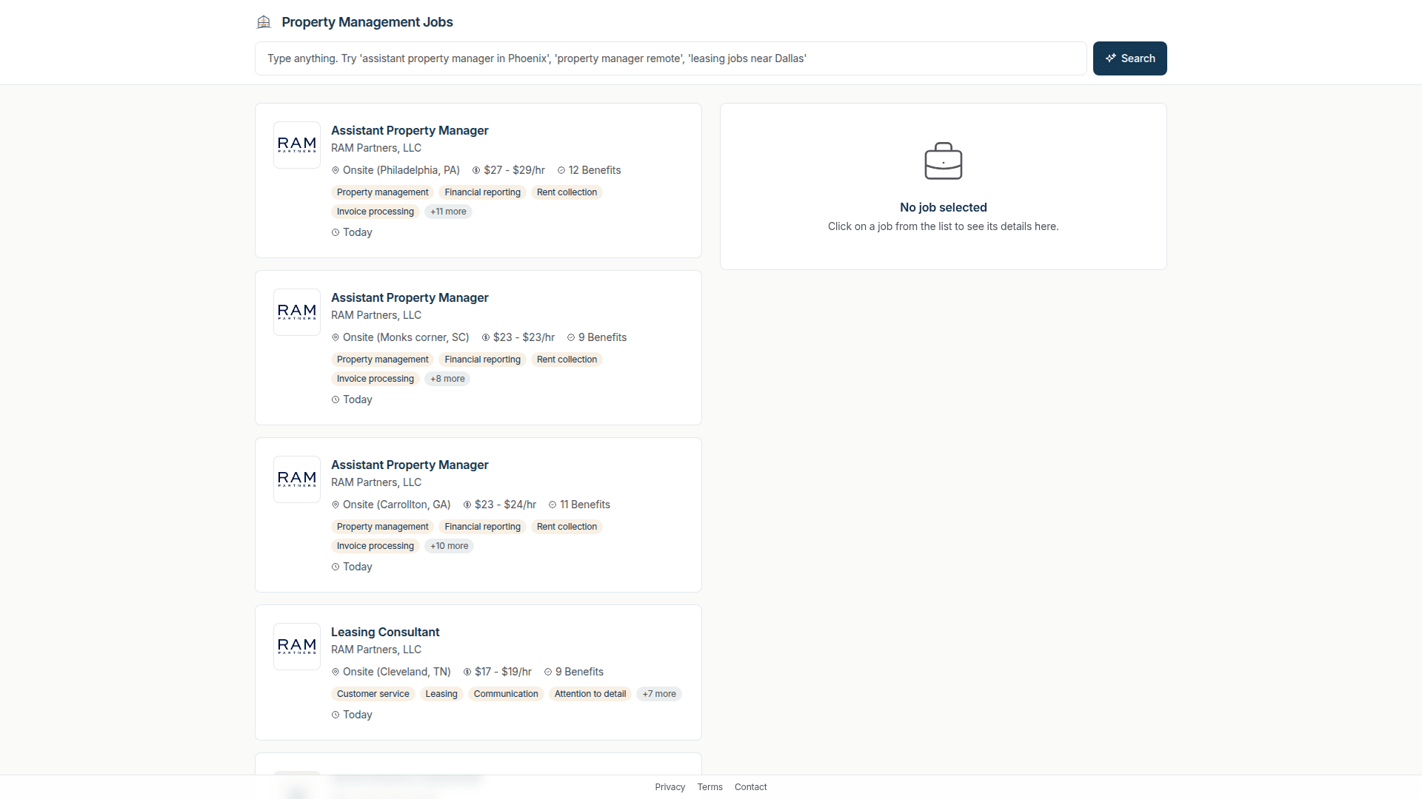Click the briefcase icon in the No job selected panel

943,161
